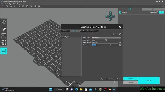Open Microsoft Edge from the taskbar
Screen dimensions: 165x92
[76, 89]
